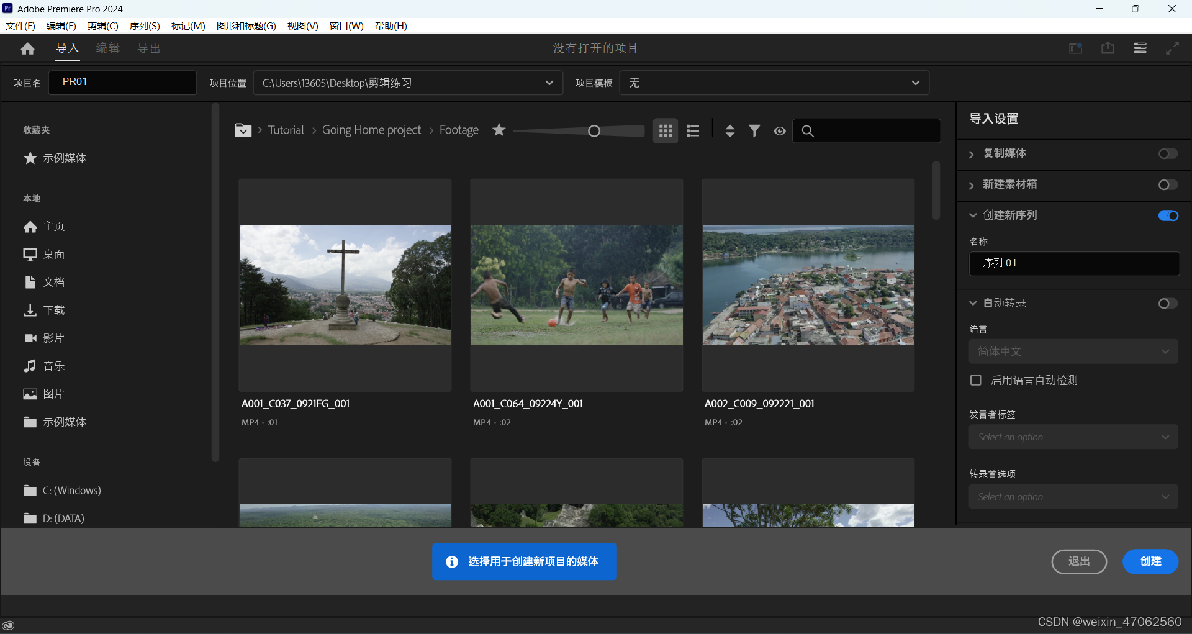The image size is (1192, 634).
Task: Switch to the 编辑 tab
Action: (x=107, y=48)
